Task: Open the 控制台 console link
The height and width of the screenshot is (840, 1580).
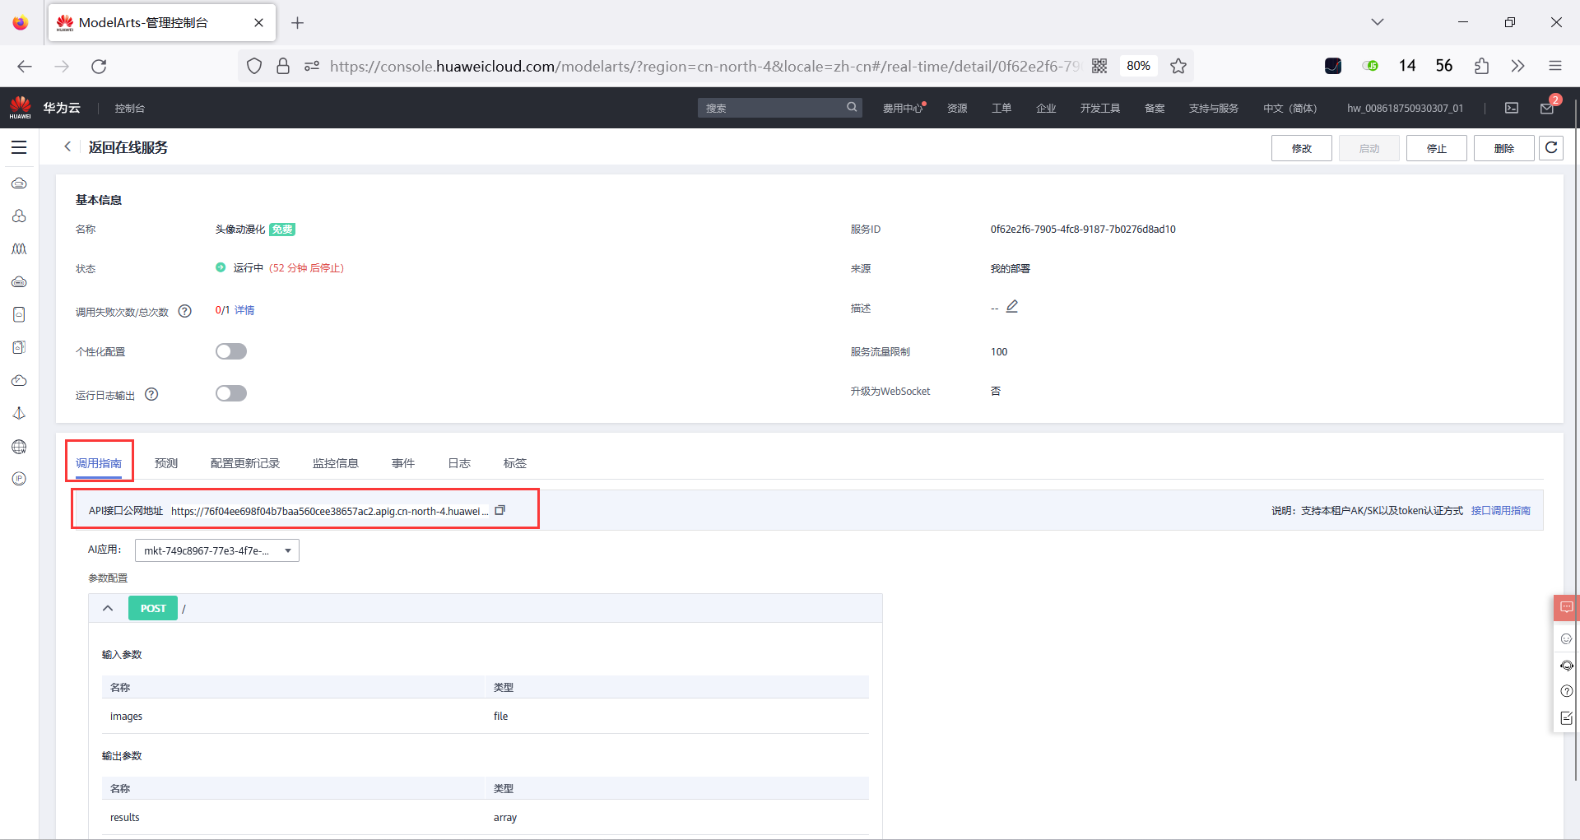Action: pos(130,108)
